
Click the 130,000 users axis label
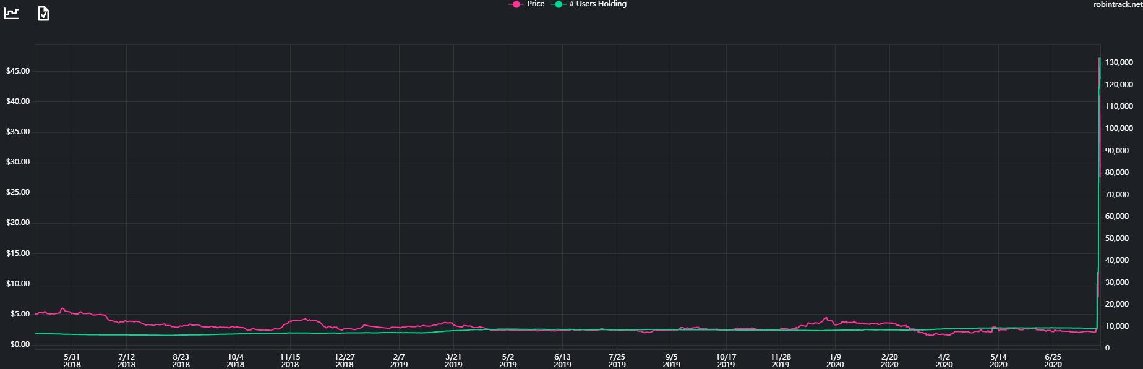pos(1119,62)
